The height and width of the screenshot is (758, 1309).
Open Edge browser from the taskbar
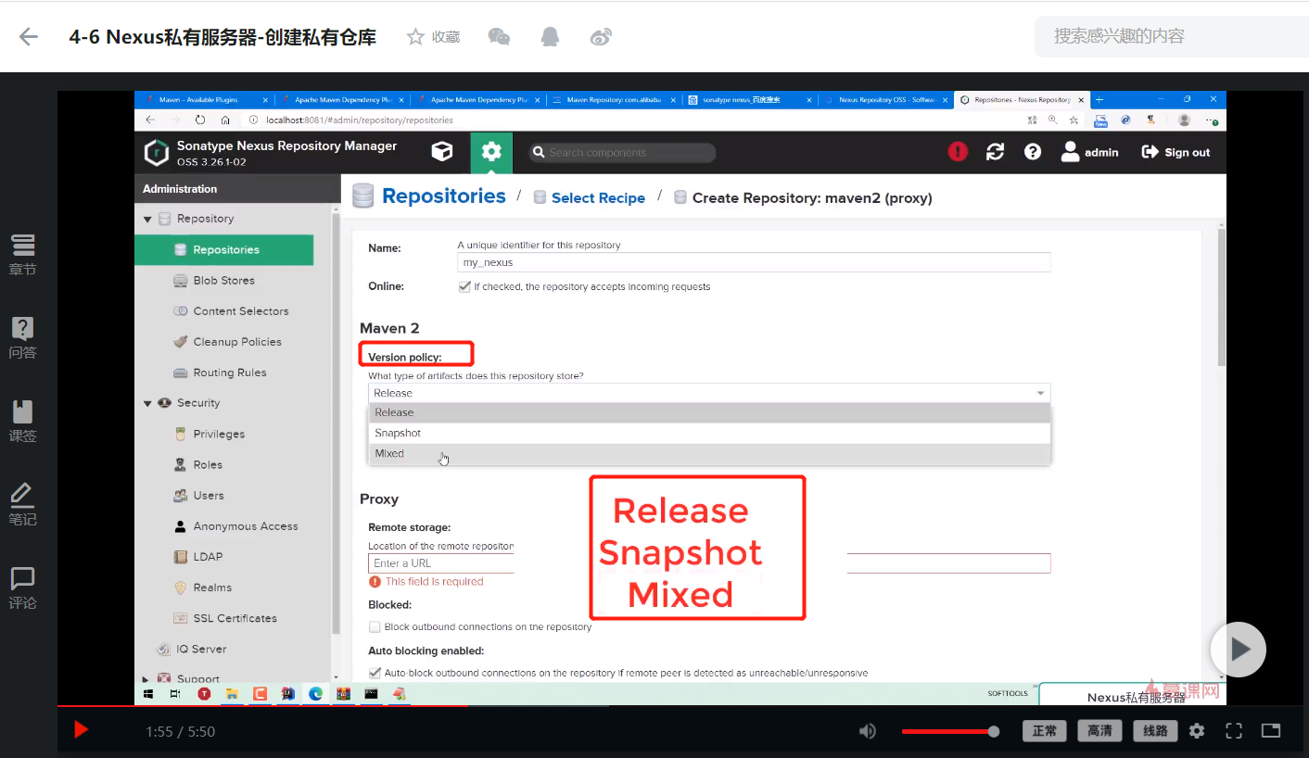point(315,693)
